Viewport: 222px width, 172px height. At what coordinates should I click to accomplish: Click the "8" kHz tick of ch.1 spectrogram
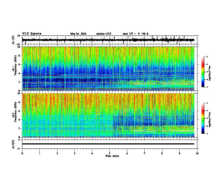click(20, 56)
